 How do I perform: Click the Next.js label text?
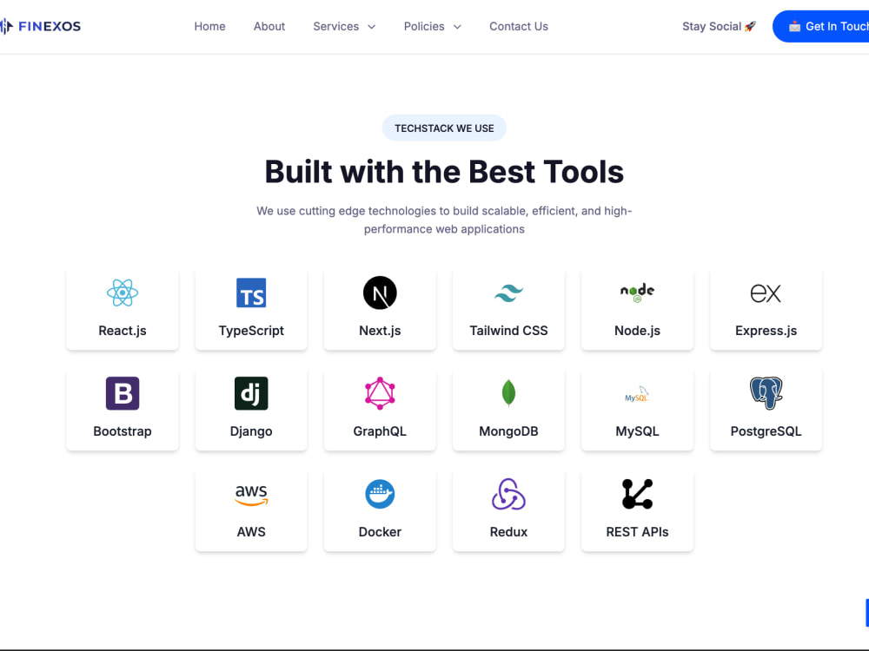coord(380,331)
